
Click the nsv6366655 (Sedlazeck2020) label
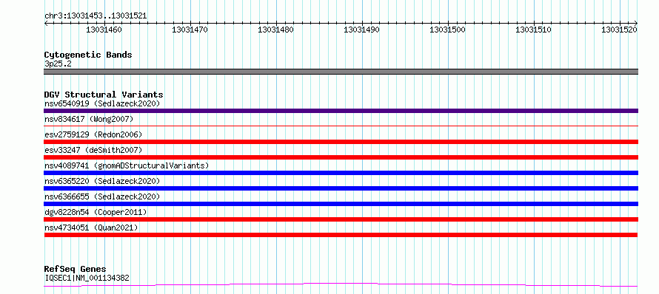102,196
